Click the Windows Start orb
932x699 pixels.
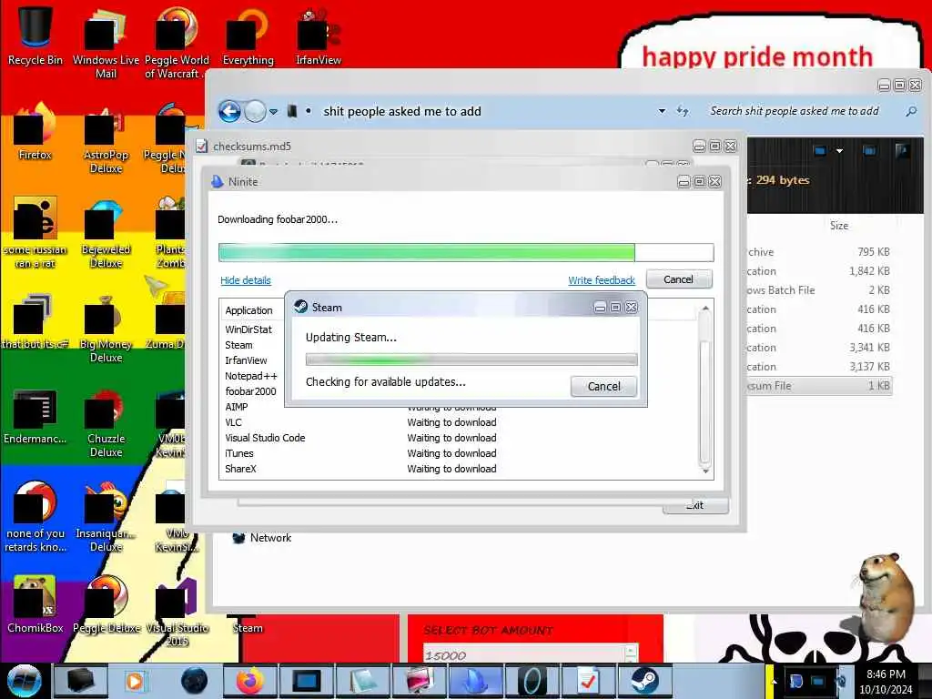[x=24, y=681]
